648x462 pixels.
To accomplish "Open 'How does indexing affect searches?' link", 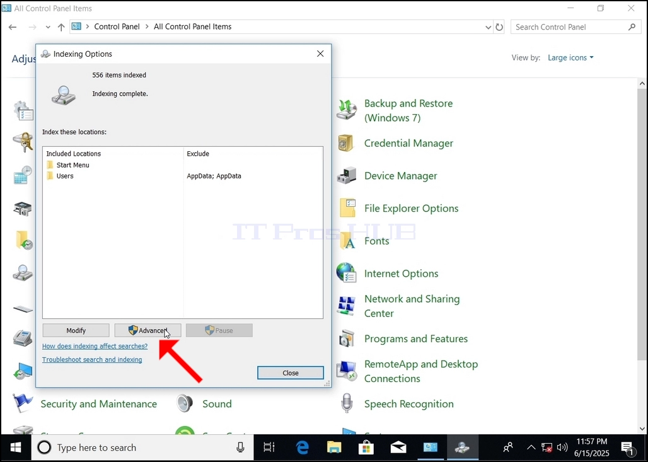I will 95,346.
